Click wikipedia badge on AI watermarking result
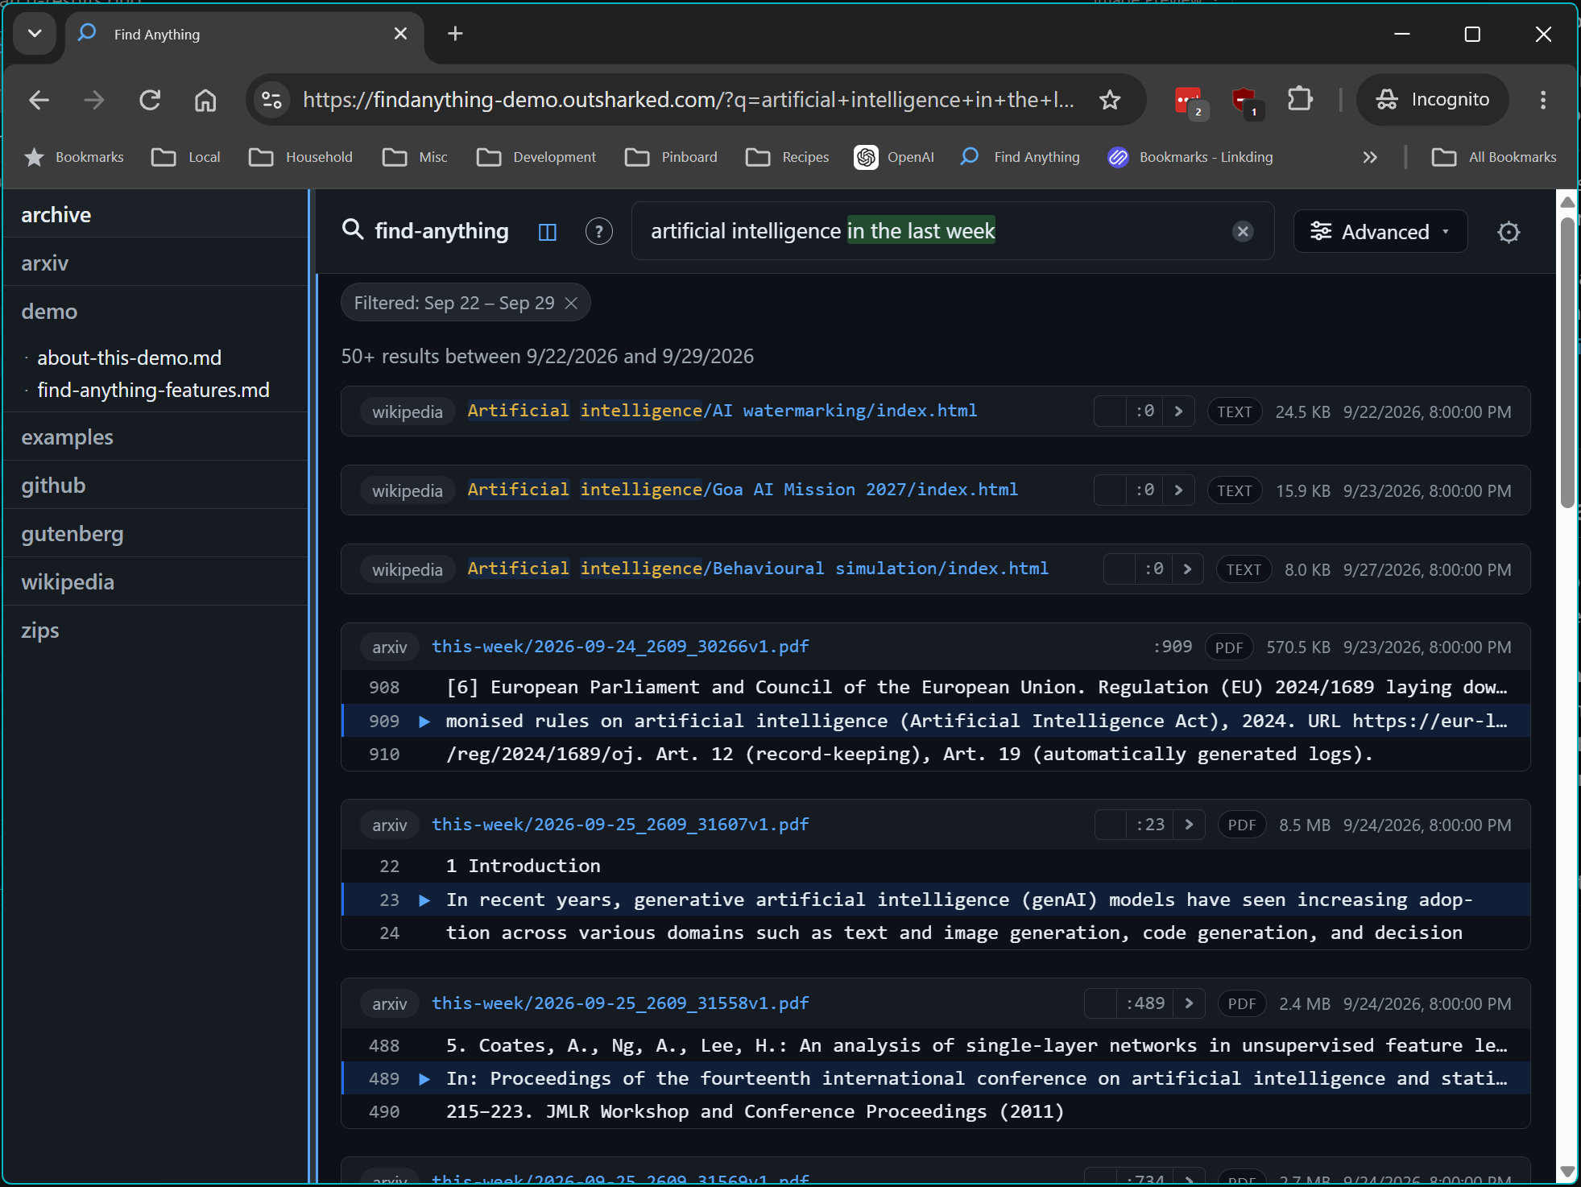 pos(408,412)
